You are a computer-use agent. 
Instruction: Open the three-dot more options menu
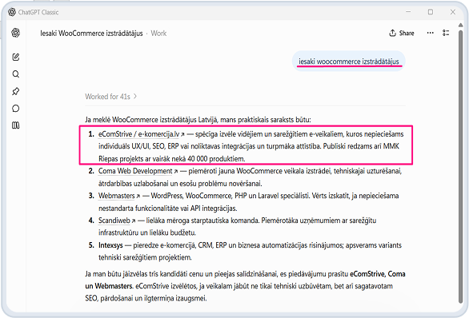430,33
